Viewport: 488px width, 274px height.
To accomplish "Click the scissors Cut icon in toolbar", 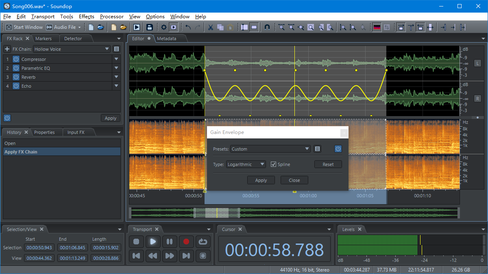I will pos(210,27).
